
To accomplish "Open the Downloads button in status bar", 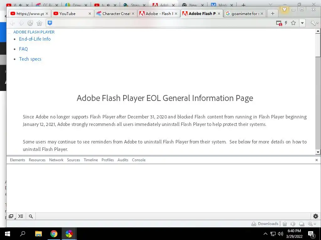I will point(265,224).
